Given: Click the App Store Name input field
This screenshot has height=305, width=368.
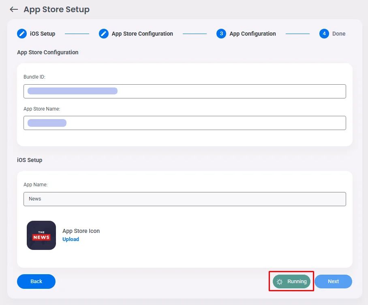Looking at the screenshot, I should tap(185, 123).
